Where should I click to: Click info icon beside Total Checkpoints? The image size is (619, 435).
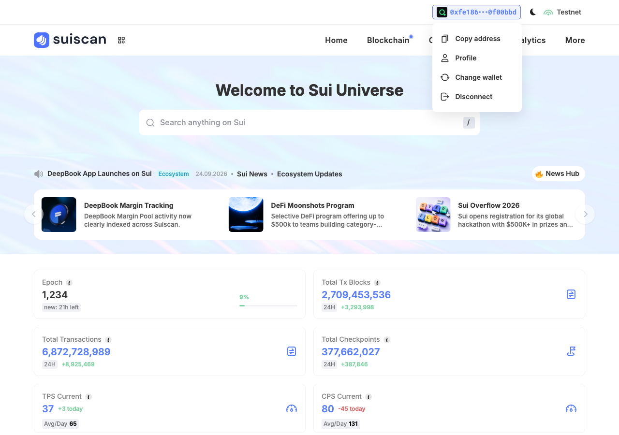pyautogui.click(x=387, y=340)
